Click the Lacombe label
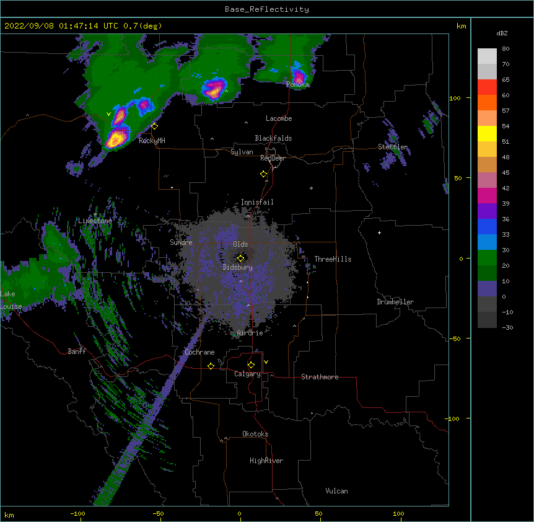Image resolution: width=534 pixels, height=522 pixels. [x=279, y=118]
